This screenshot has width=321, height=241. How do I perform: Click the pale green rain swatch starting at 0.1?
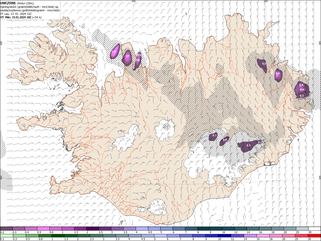(x=7, y=236)
